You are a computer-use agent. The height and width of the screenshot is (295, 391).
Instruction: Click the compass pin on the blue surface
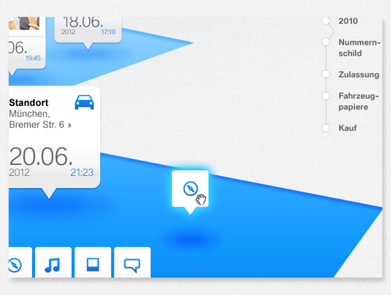coord(190,189)
